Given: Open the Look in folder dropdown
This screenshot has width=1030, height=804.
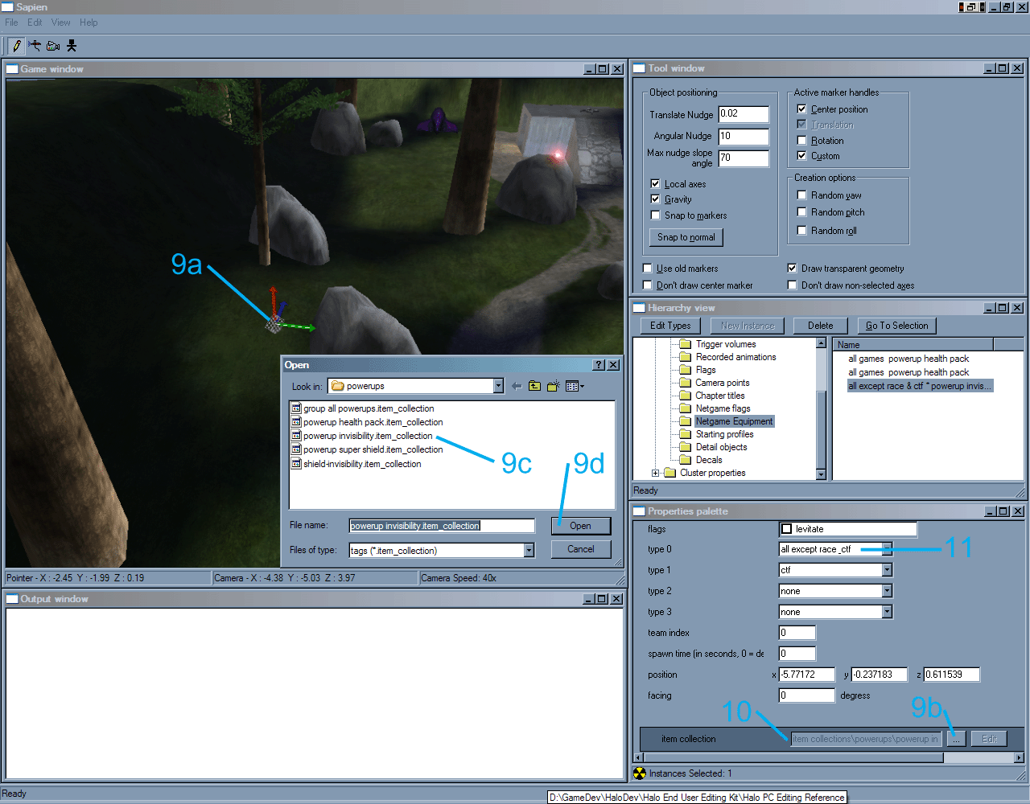Looking at the screenshot, I should coord(498,386).
